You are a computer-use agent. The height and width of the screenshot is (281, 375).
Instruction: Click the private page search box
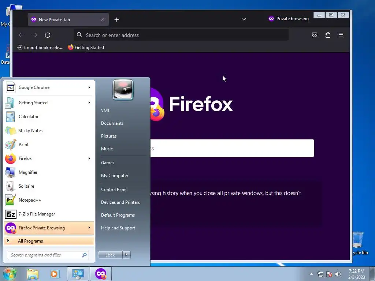click(232, 148)
